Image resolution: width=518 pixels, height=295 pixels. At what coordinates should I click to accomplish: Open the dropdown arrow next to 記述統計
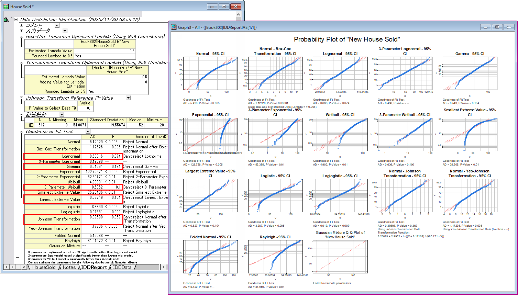(x=62, y=115)
